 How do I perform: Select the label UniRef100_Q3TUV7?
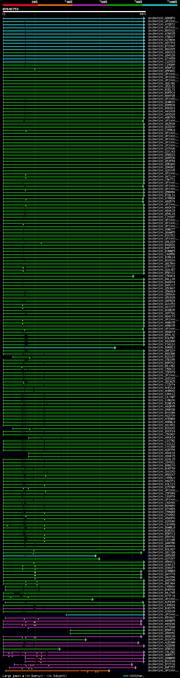[161, 559]
